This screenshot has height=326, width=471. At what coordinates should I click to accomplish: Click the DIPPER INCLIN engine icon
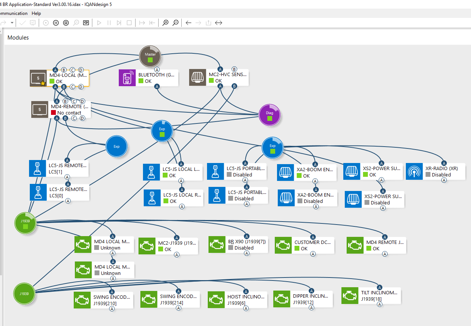282,299
